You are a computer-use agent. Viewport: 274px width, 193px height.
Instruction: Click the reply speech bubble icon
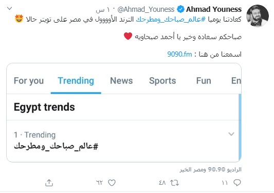[x=237, y=183]
